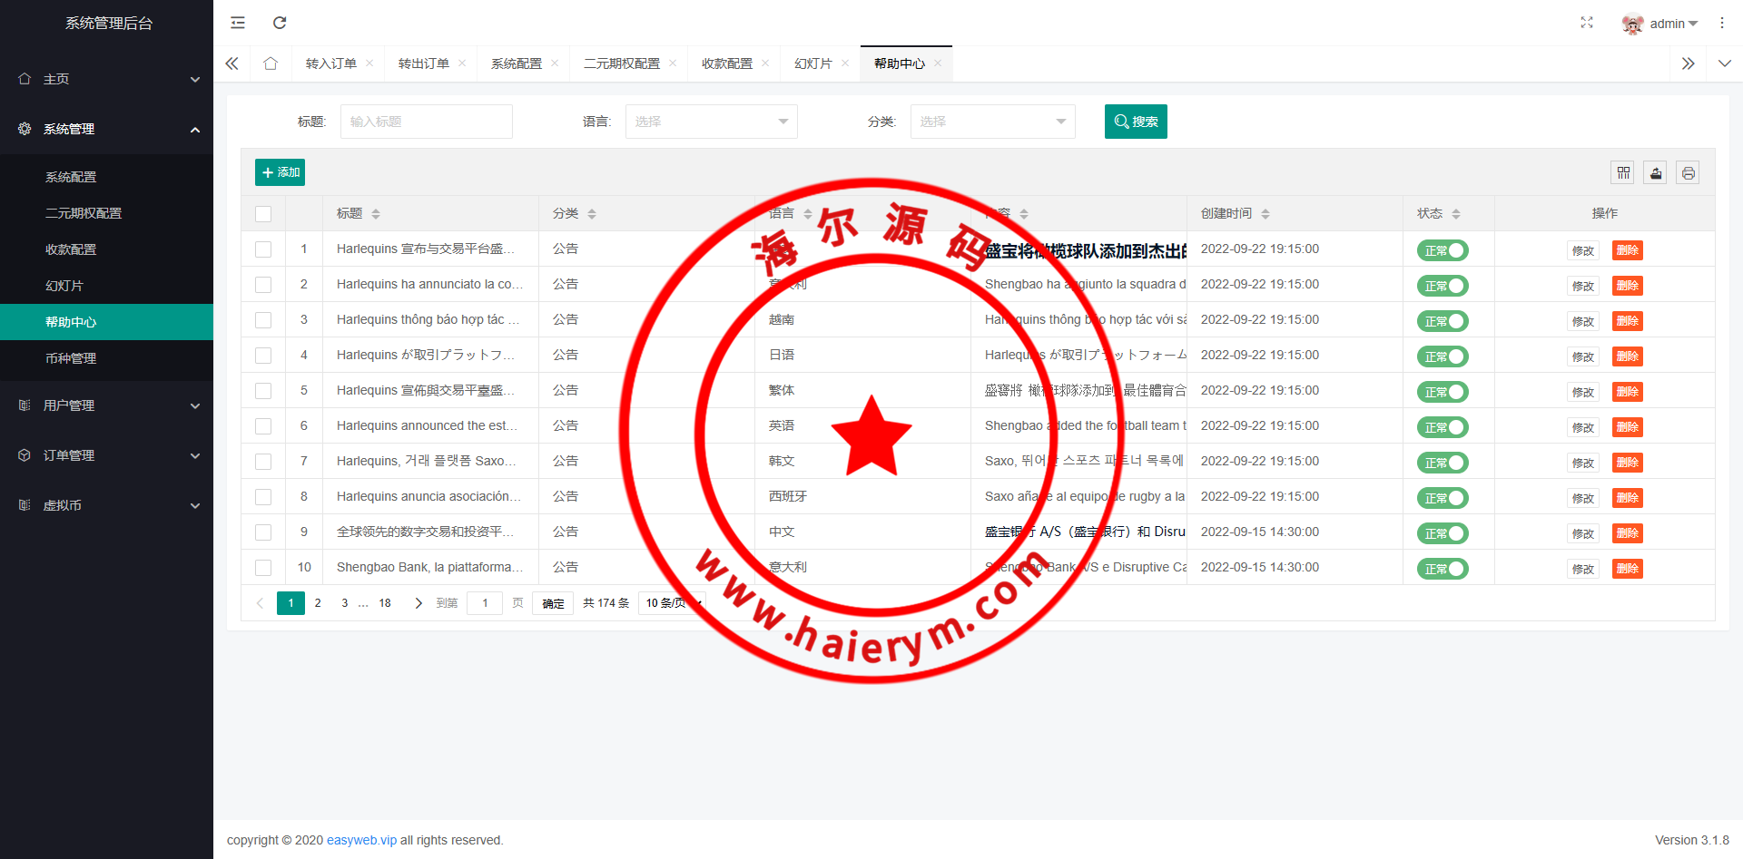1743x859 pixels.
Task: Click the export table icon
Action: 1656,172
